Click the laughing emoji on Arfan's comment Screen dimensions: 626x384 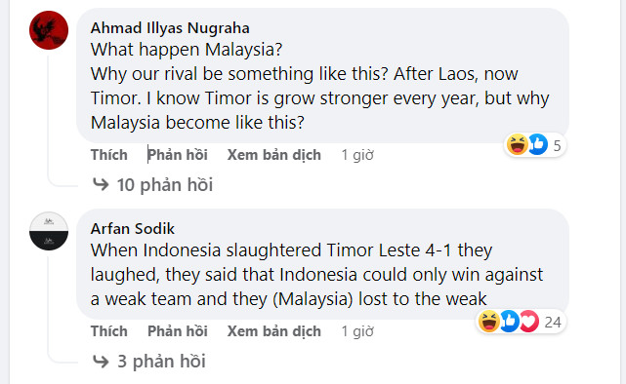point(488,321)
